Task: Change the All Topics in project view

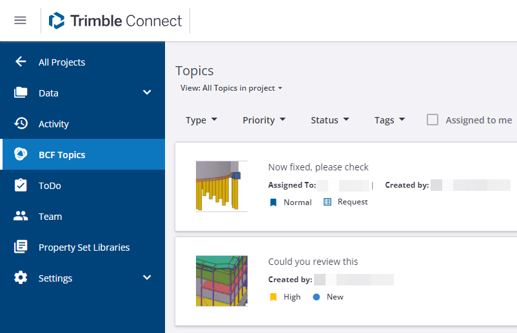Action: [x=231, y=88]
